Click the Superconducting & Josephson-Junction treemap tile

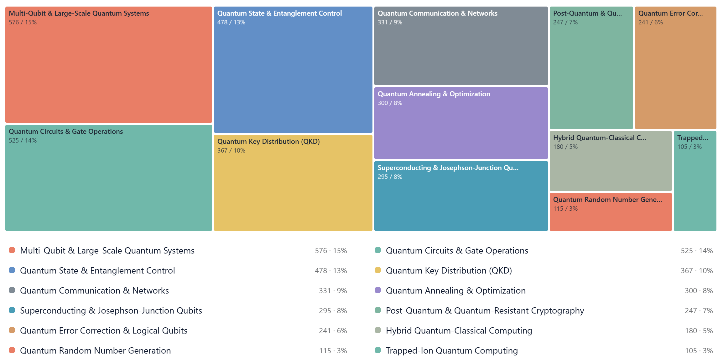pos(461,196)
